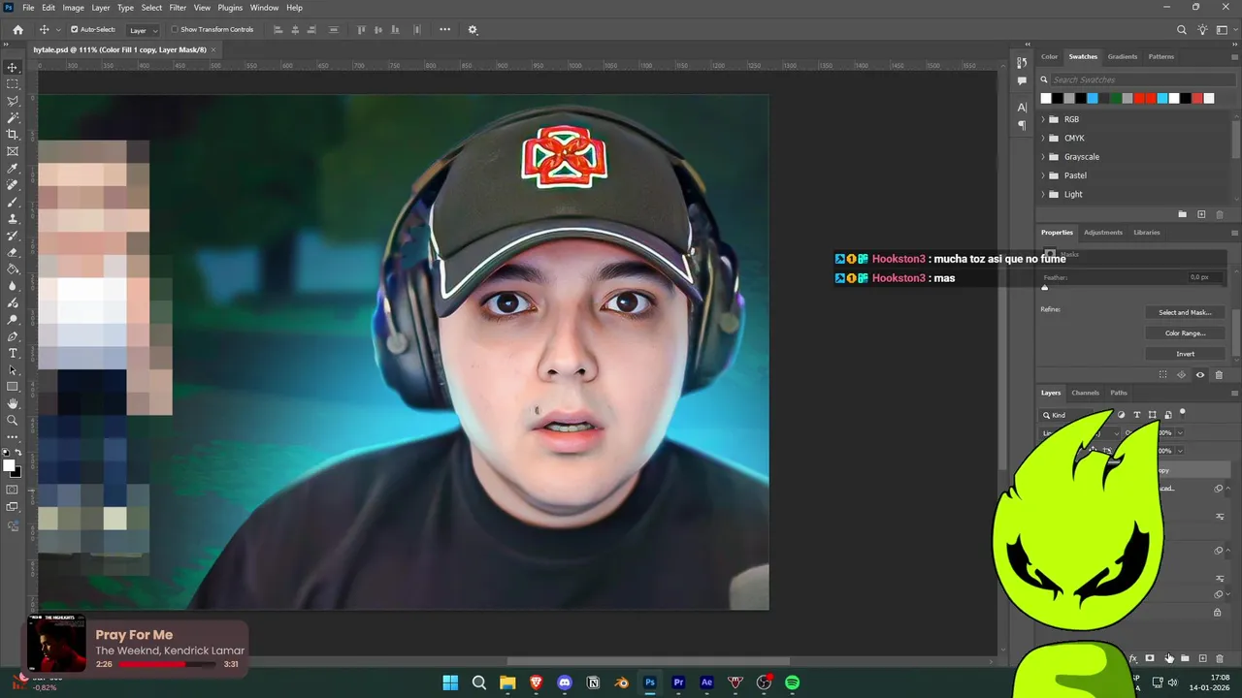Load selection from mask icon
The image size is (1242, 698).
(x=1163, y=375)
